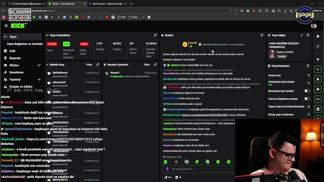Pop out the Denetim Eylemleri panel
Viewport: 324px width, 182px height.
pyautogui.click(x=155, y=65)
